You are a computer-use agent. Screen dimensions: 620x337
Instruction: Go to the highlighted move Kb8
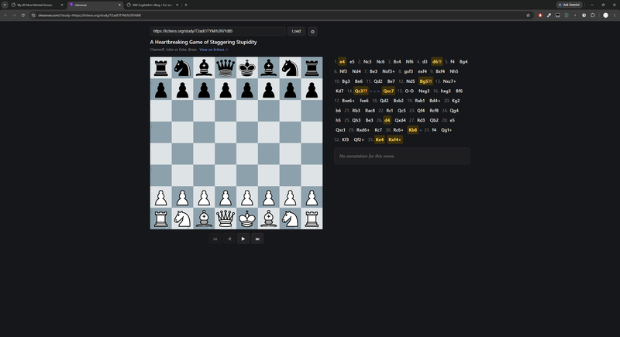(x=412, y=130)
